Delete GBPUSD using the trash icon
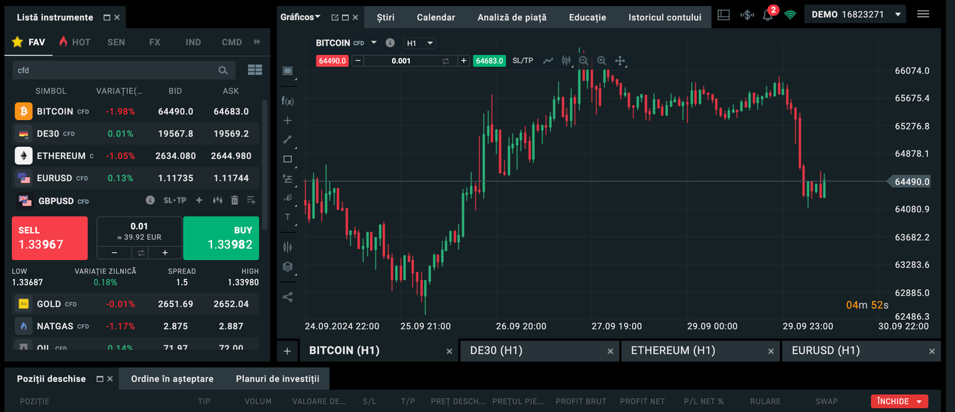Viewport: 955px width, 412px height. click(234, 200)
